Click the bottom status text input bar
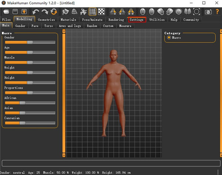Viewport: 222px width, 175px height. click(111, 163)
